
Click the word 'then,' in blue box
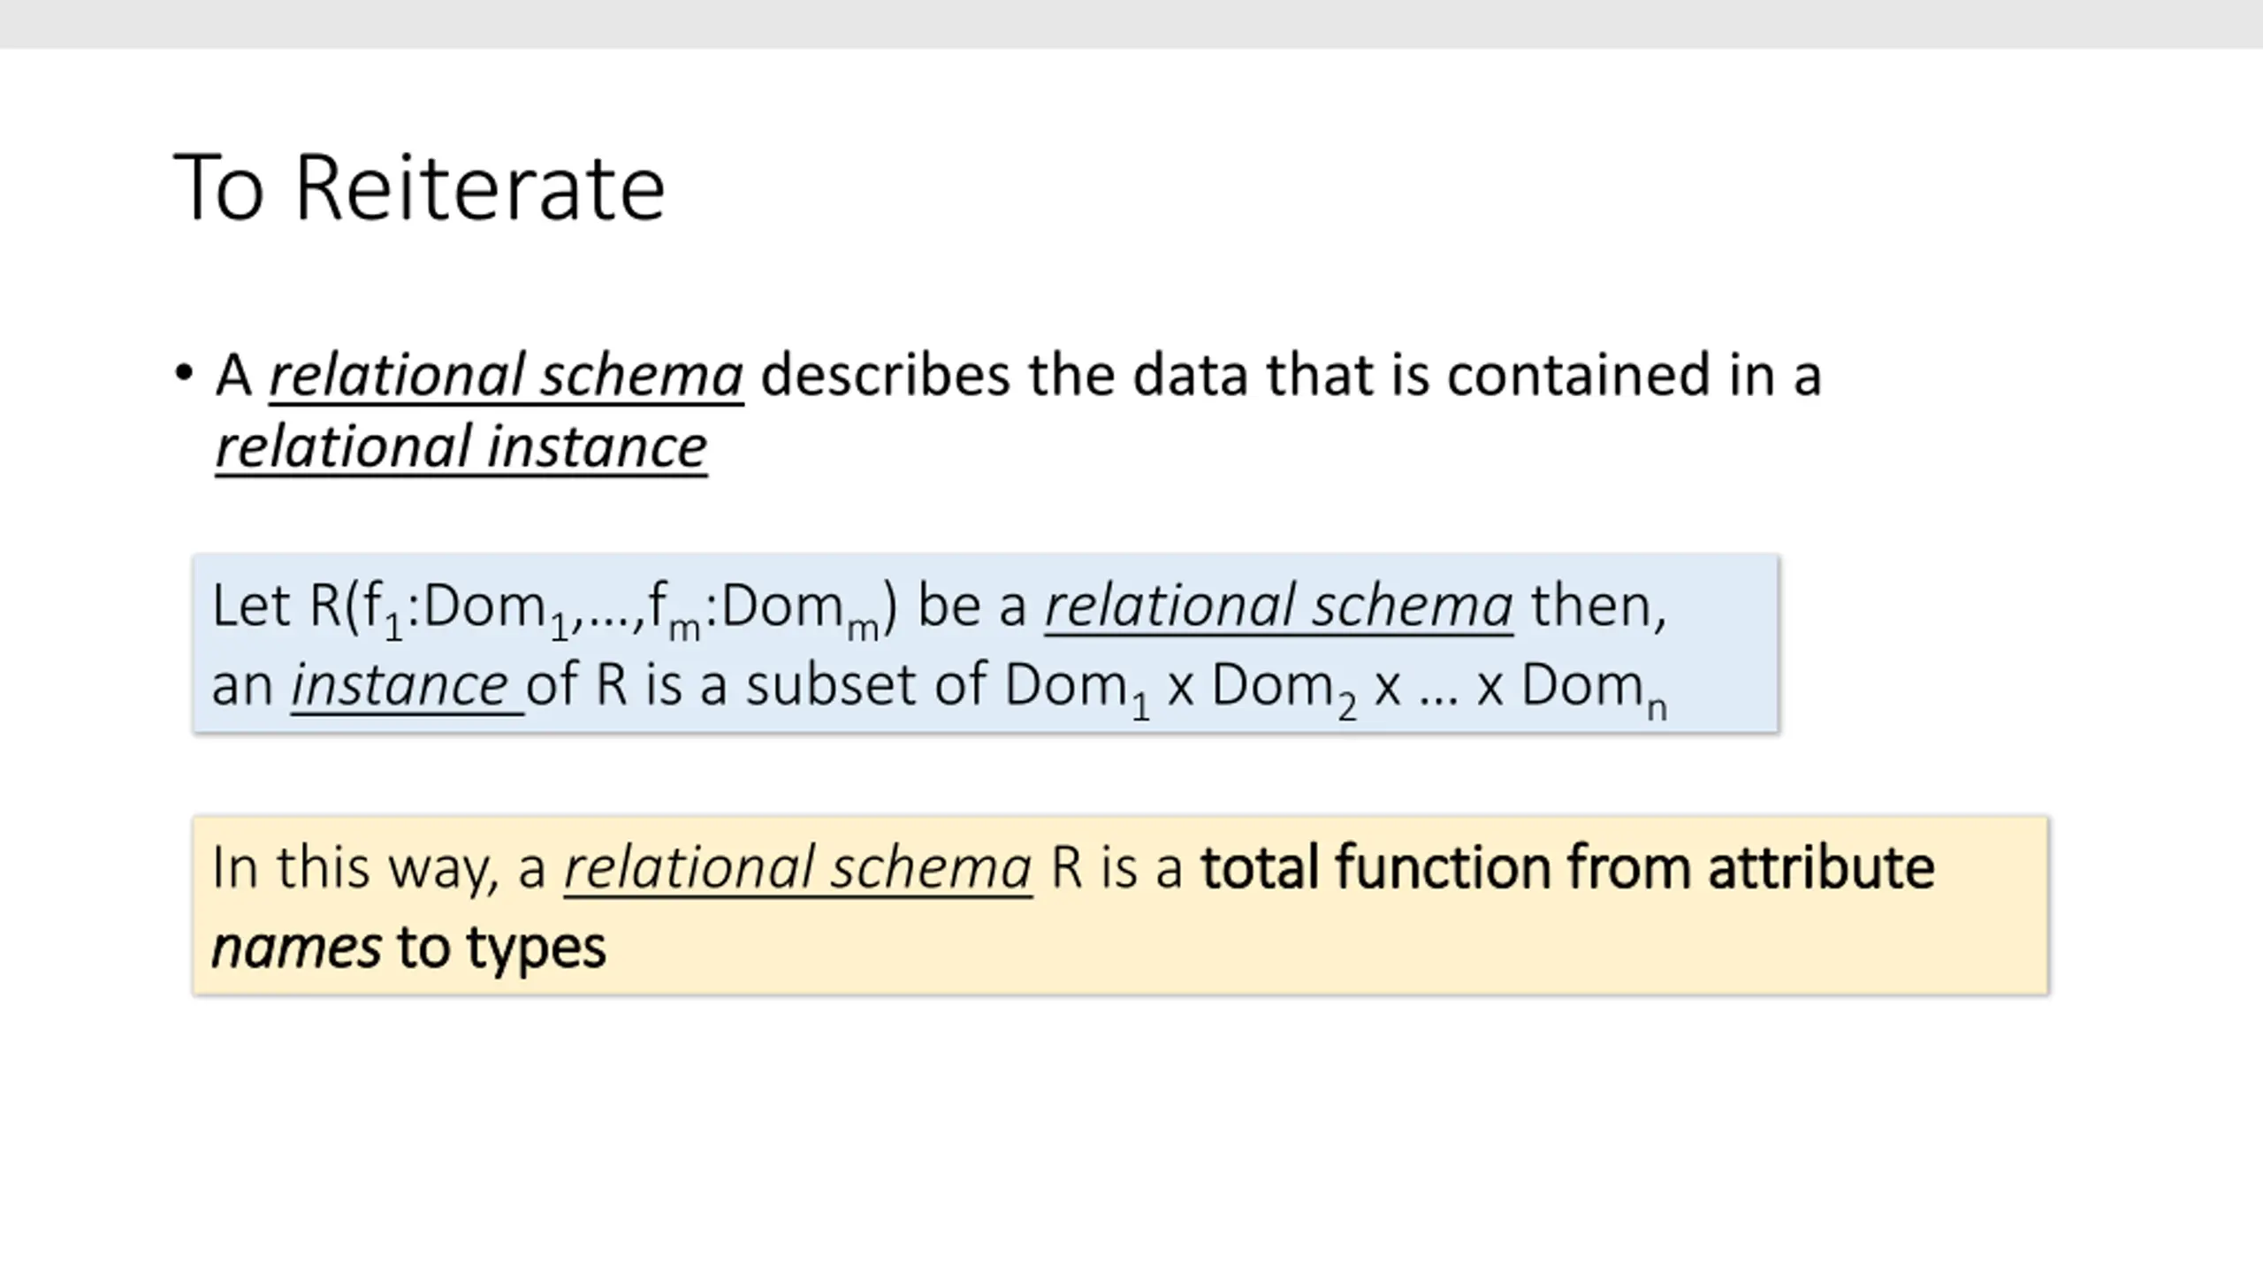point(1599,608)
